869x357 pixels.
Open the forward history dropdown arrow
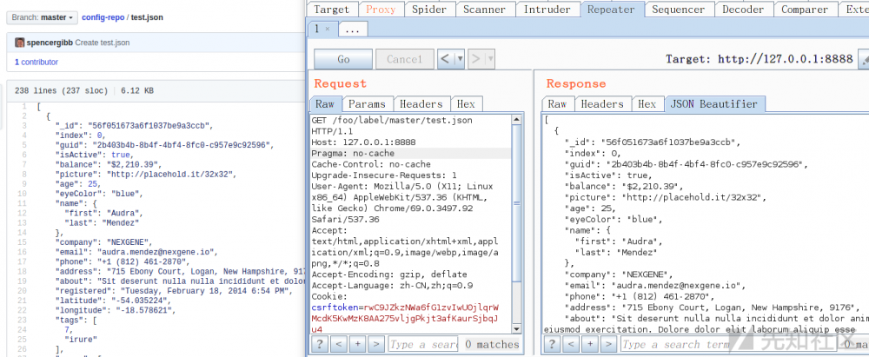point(490,59)
